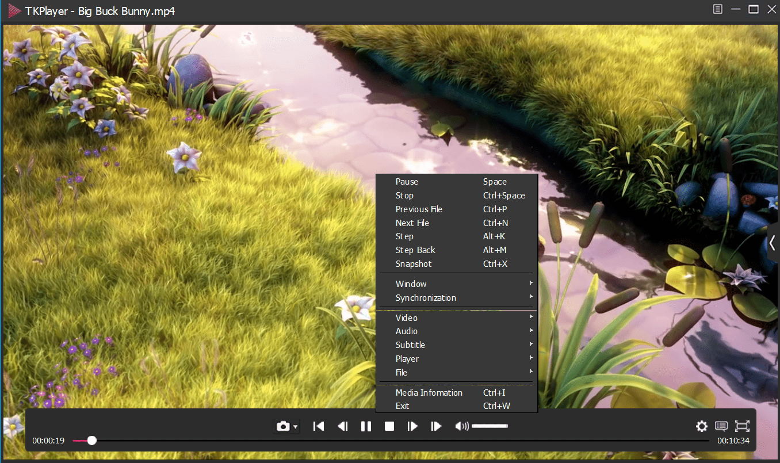This screenshot has width=780, height=463.
Task: Click the TKPlayer logo icon
Action: coord(14,10)
